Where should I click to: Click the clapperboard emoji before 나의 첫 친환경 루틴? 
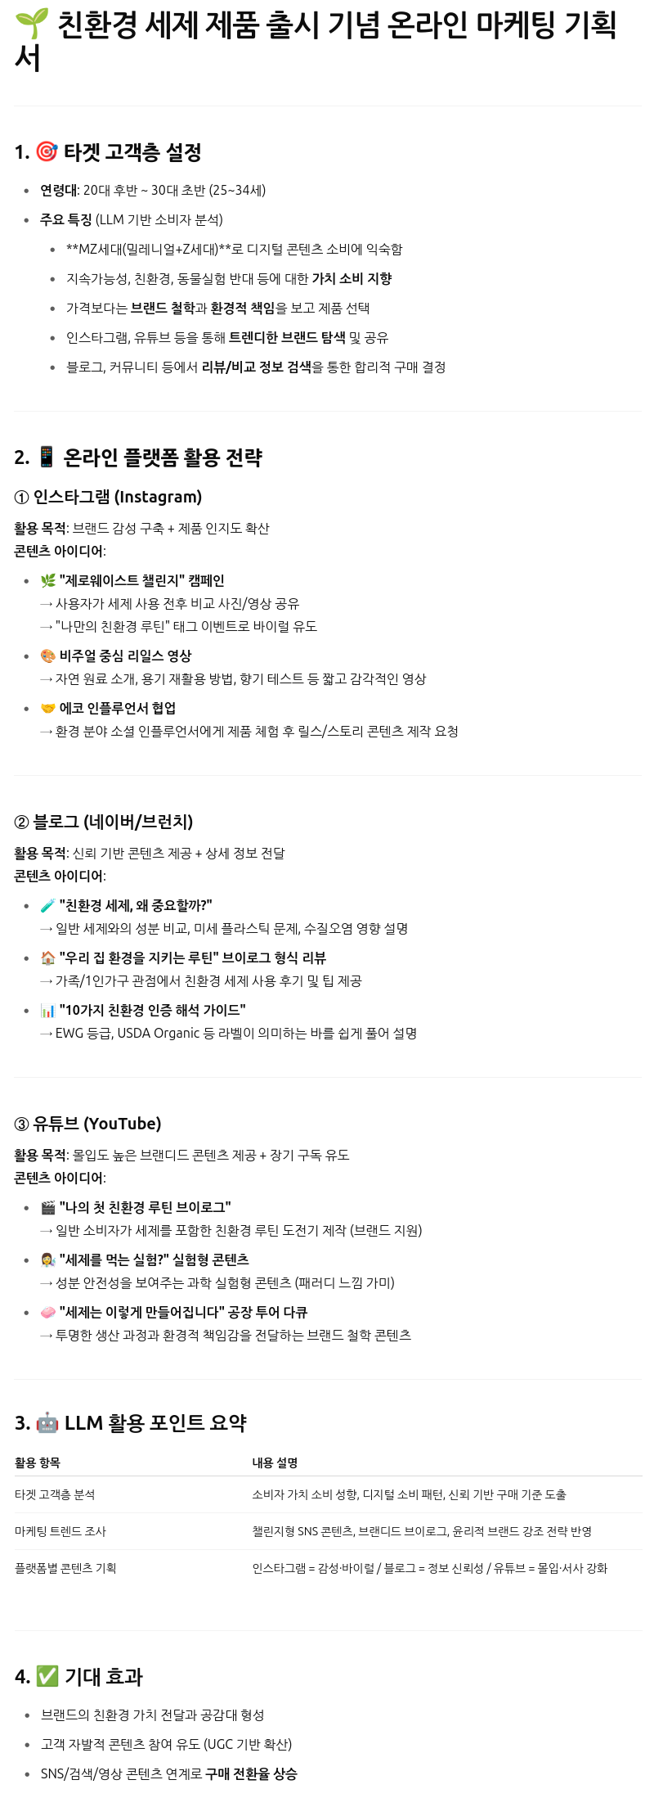pos(48,1207)
